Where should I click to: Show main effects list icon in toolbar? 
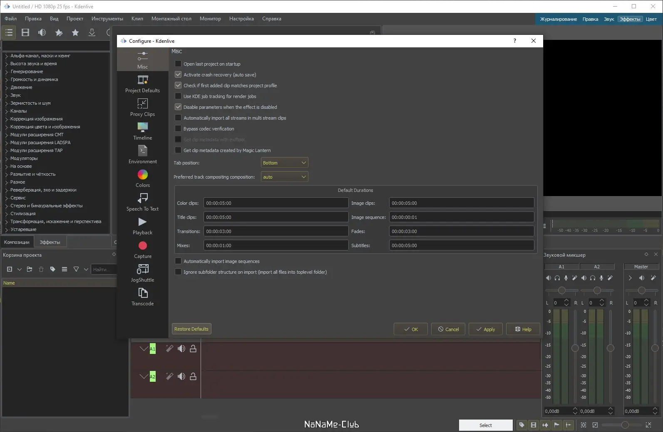[9, 32]
